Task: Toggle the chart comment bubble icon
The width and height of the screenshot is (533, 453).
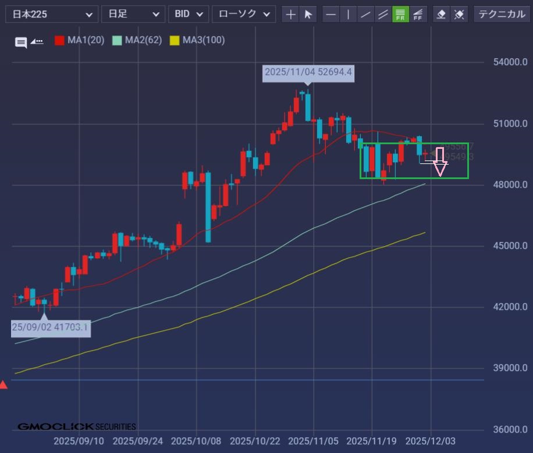Action: pyautogui.click(x=21, y=42)
